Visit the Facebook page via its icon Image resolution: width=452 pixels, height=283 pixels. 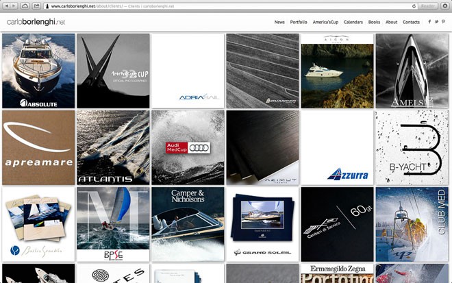coord(429,22)
